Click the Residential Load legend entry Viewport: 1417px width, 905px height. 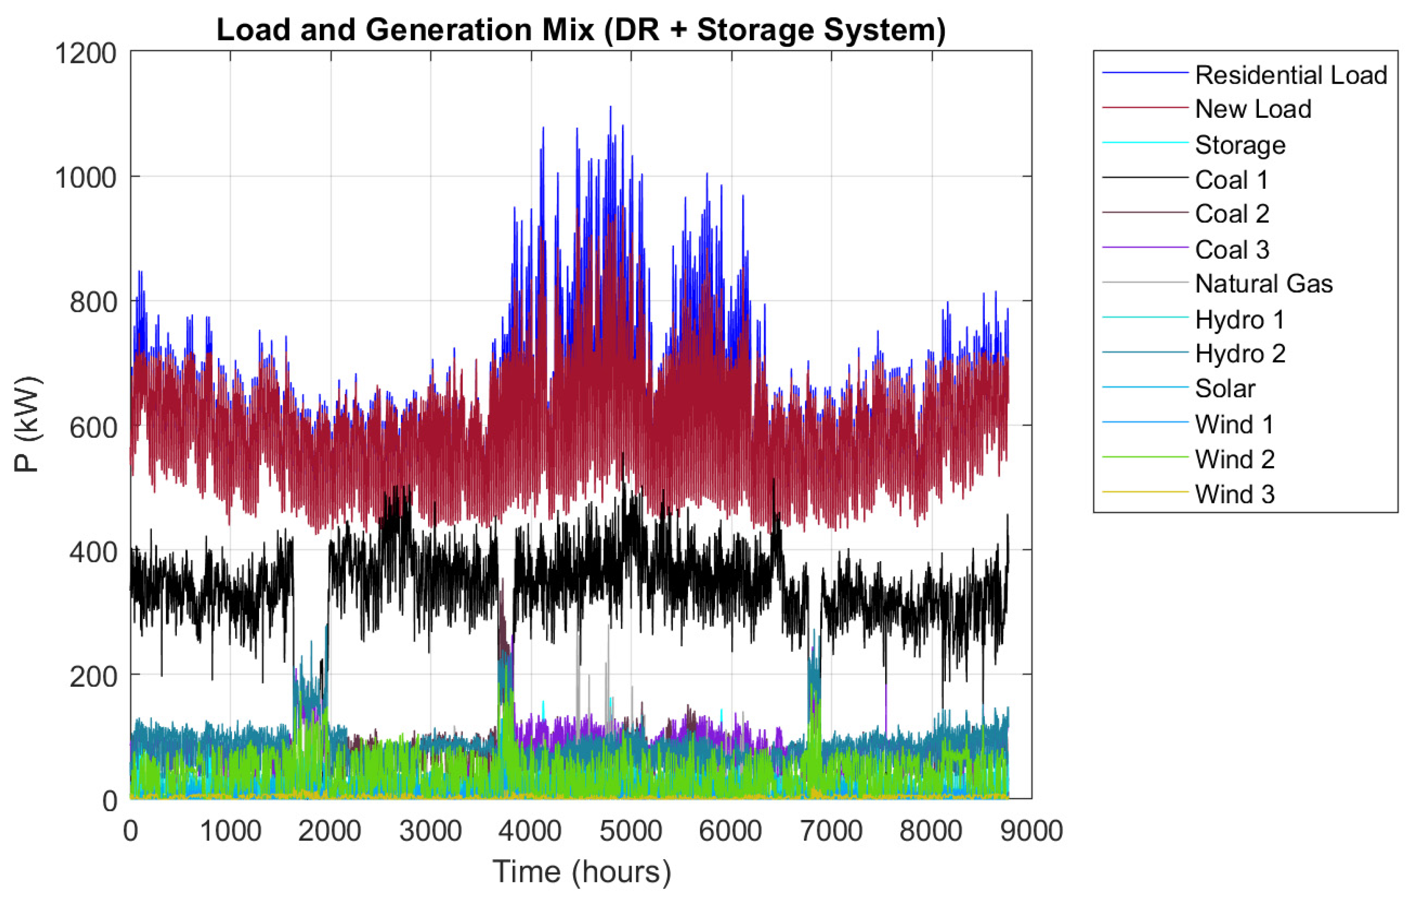pyautogui.click(x=1291, y=75)
